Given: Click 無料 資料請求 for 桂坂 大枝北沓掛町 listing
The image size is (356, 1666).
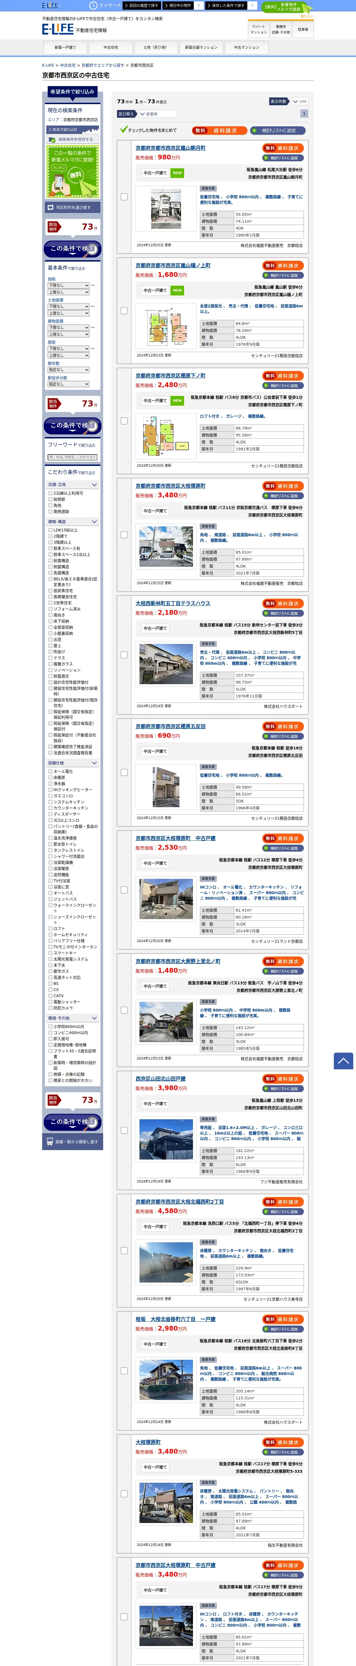Looking at the screenshot, I should coord(283,1319).
